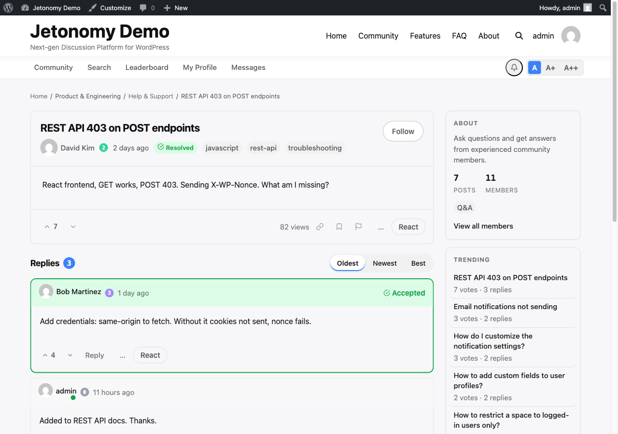Open the site search magnifier in the header
The width and height of the screenshot is (618, 434).
coord(519,36)
